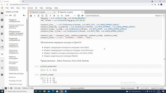Open the Git menu
The image size is (166, 93).
[36, 8]
